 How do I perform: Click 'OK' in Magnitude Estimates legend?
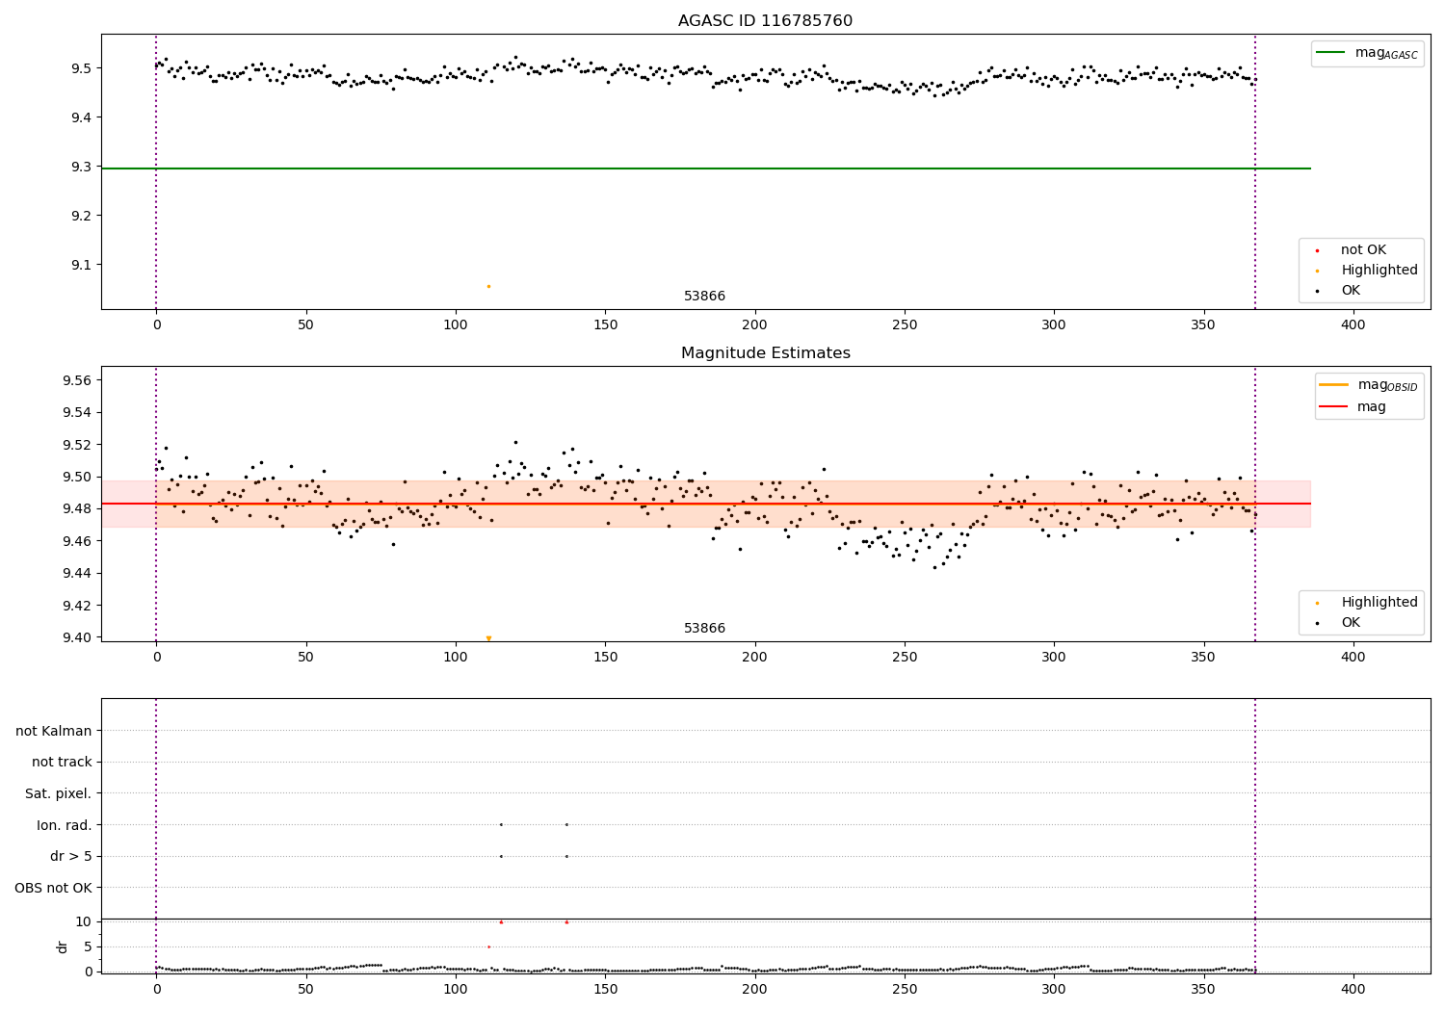(x=1351, y=623)
